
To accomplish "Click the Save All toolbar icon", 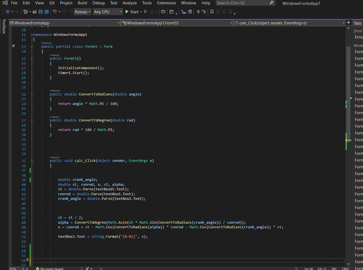I will pos(47,12).
